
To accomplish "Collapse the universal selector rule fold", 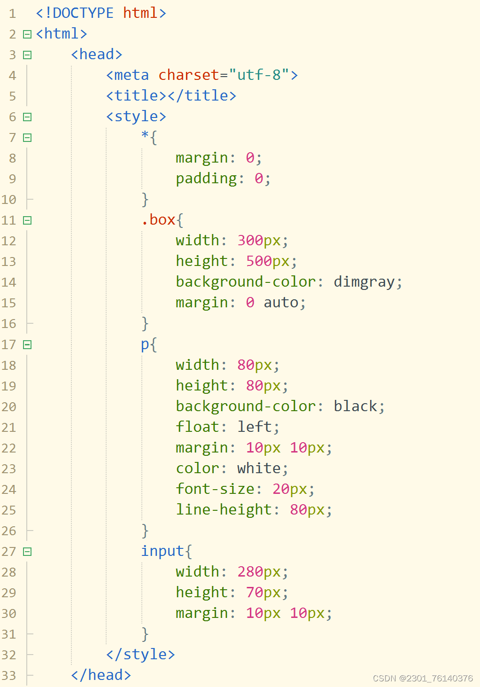I will [27, 137].
